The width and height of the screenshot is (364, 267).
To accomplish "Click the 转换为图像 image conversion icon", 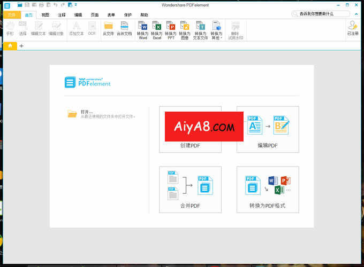I will click(185, 29).
